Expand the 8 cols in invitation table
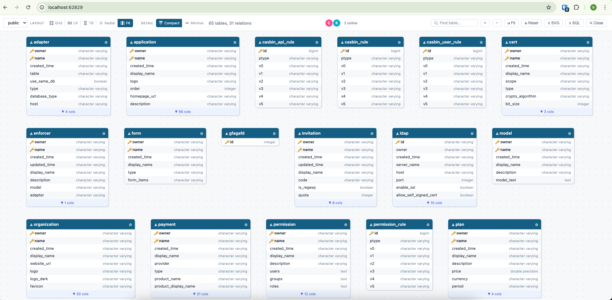 coord(335,203)
